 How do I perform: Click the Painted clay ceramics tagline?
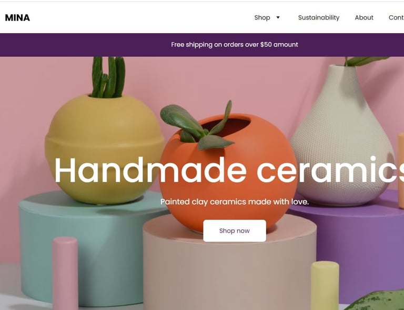pyautogui.click(x=235, y=202)
